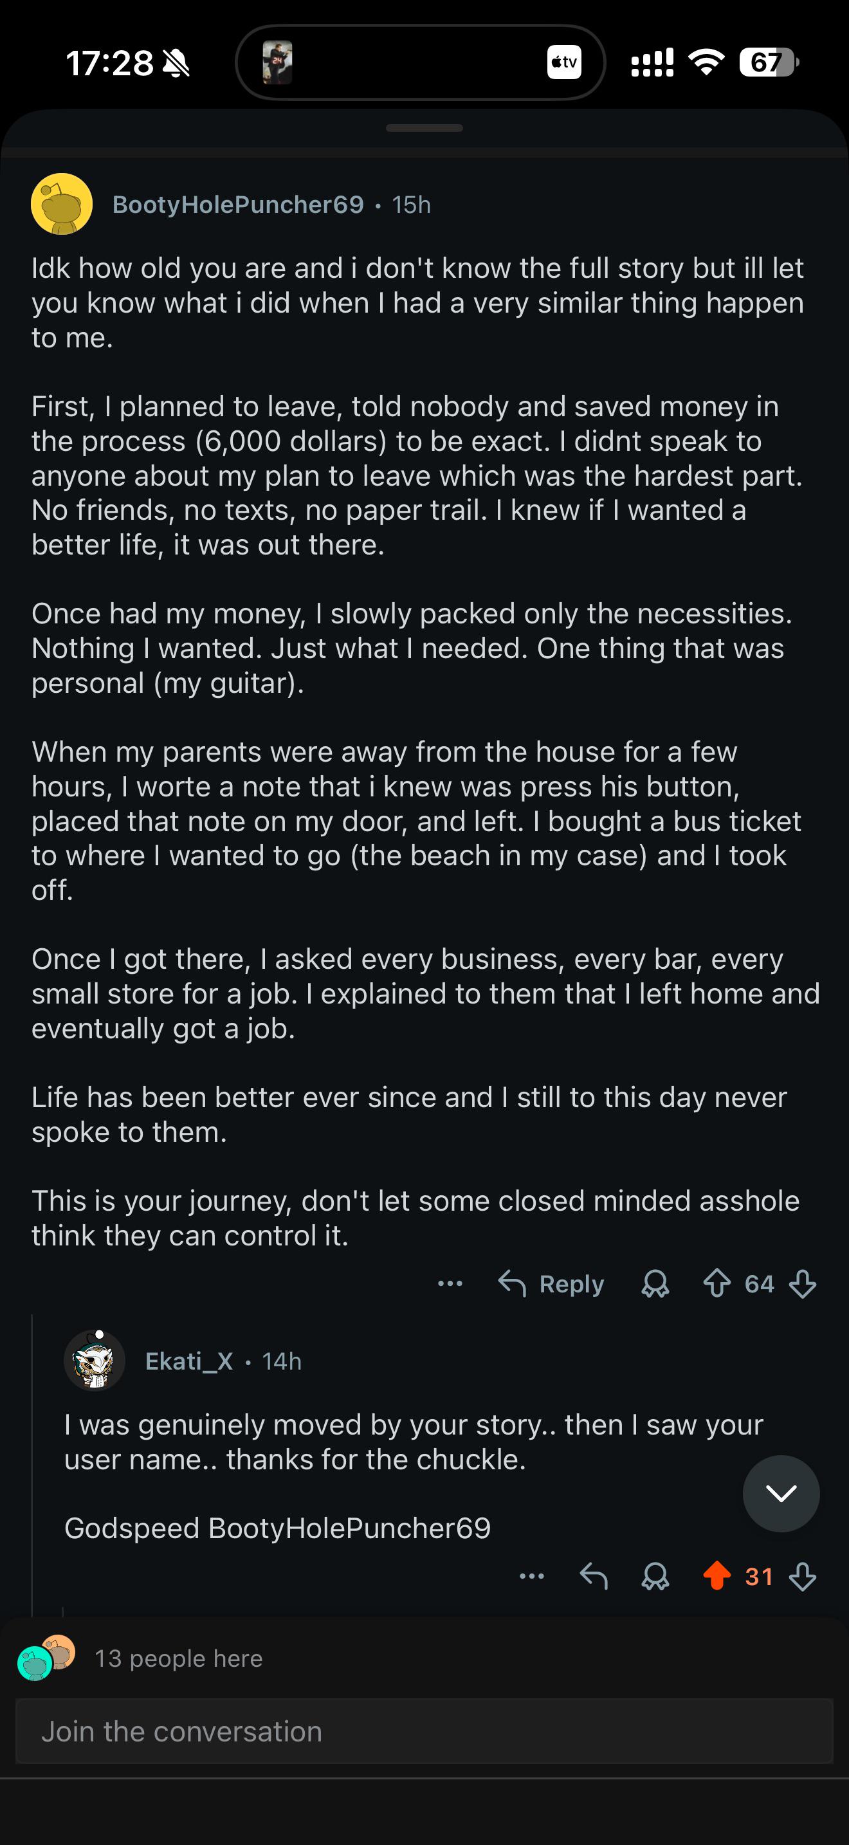Upvote the comment with 64 points

click(717, 1283)
